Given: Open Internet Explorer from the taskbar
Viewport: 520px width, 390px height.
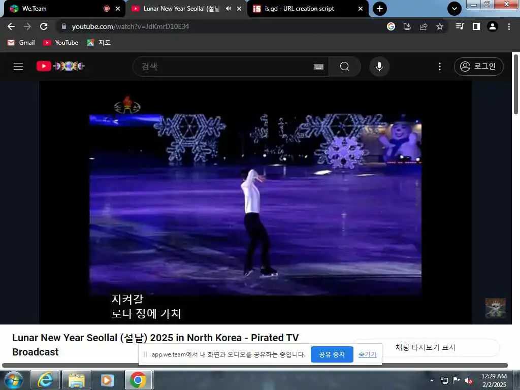Looking at the screenshot, I should 45,380.
